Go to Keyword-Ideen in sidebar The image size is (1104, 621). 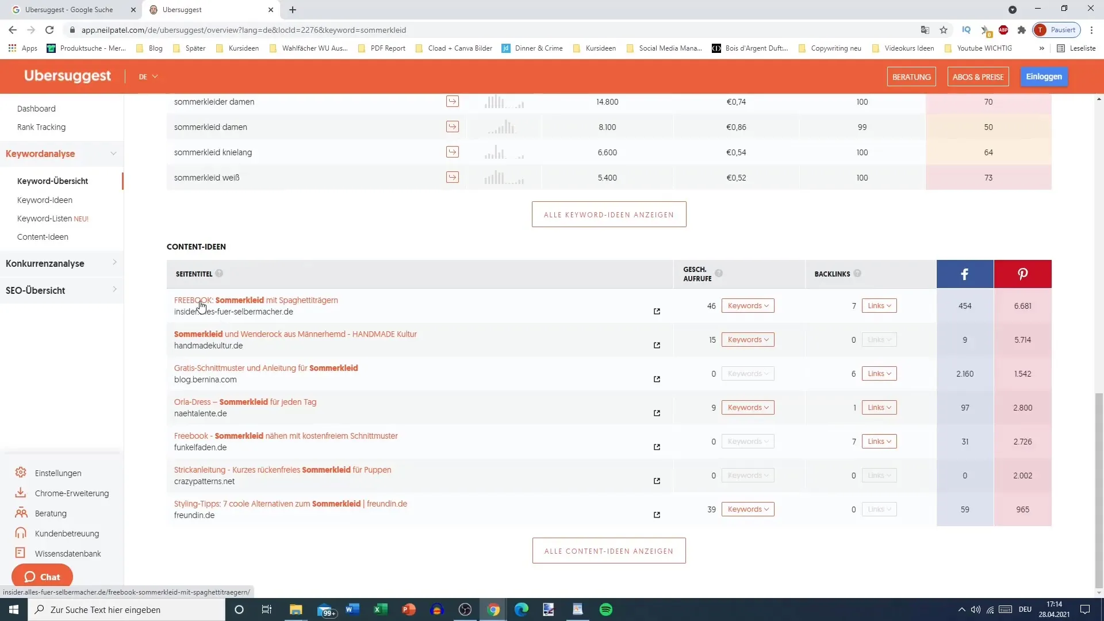pos(45,200)
